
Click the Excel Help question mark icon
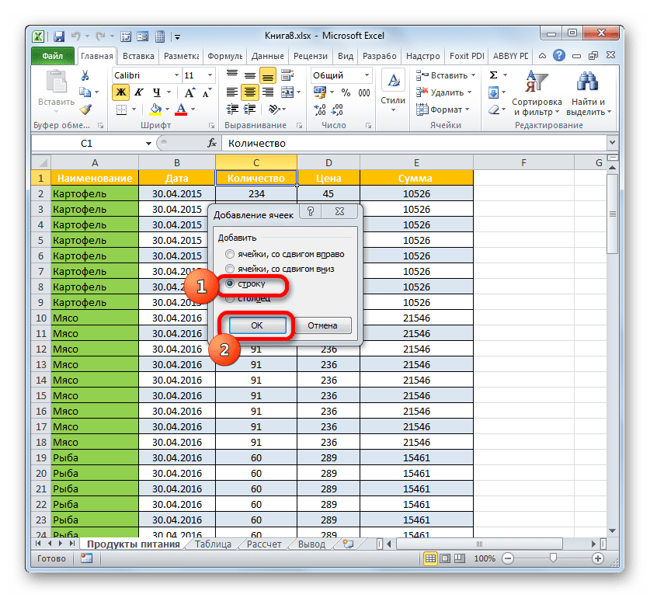tap(559, 56)
